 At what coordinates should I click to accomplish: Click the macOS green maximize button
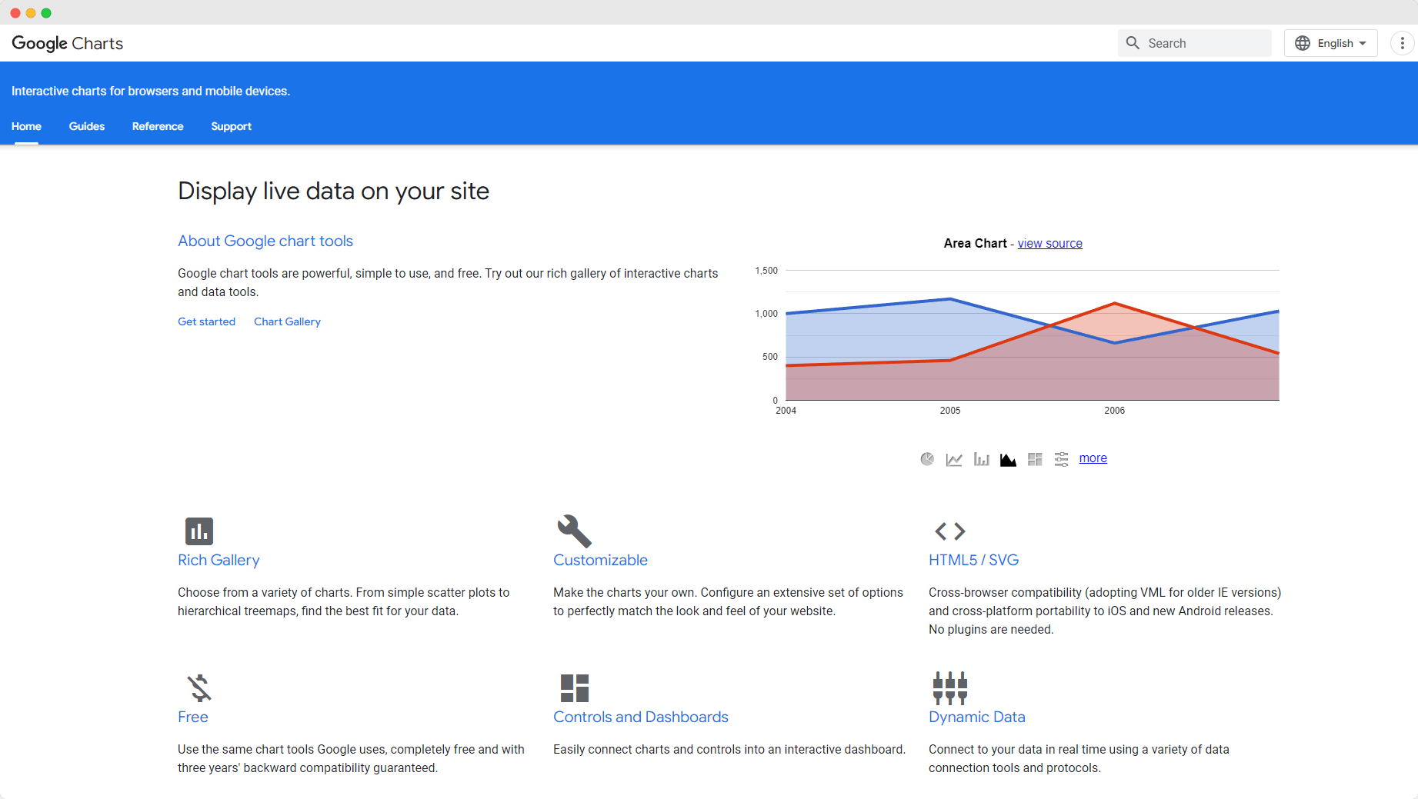pos(46,13)
